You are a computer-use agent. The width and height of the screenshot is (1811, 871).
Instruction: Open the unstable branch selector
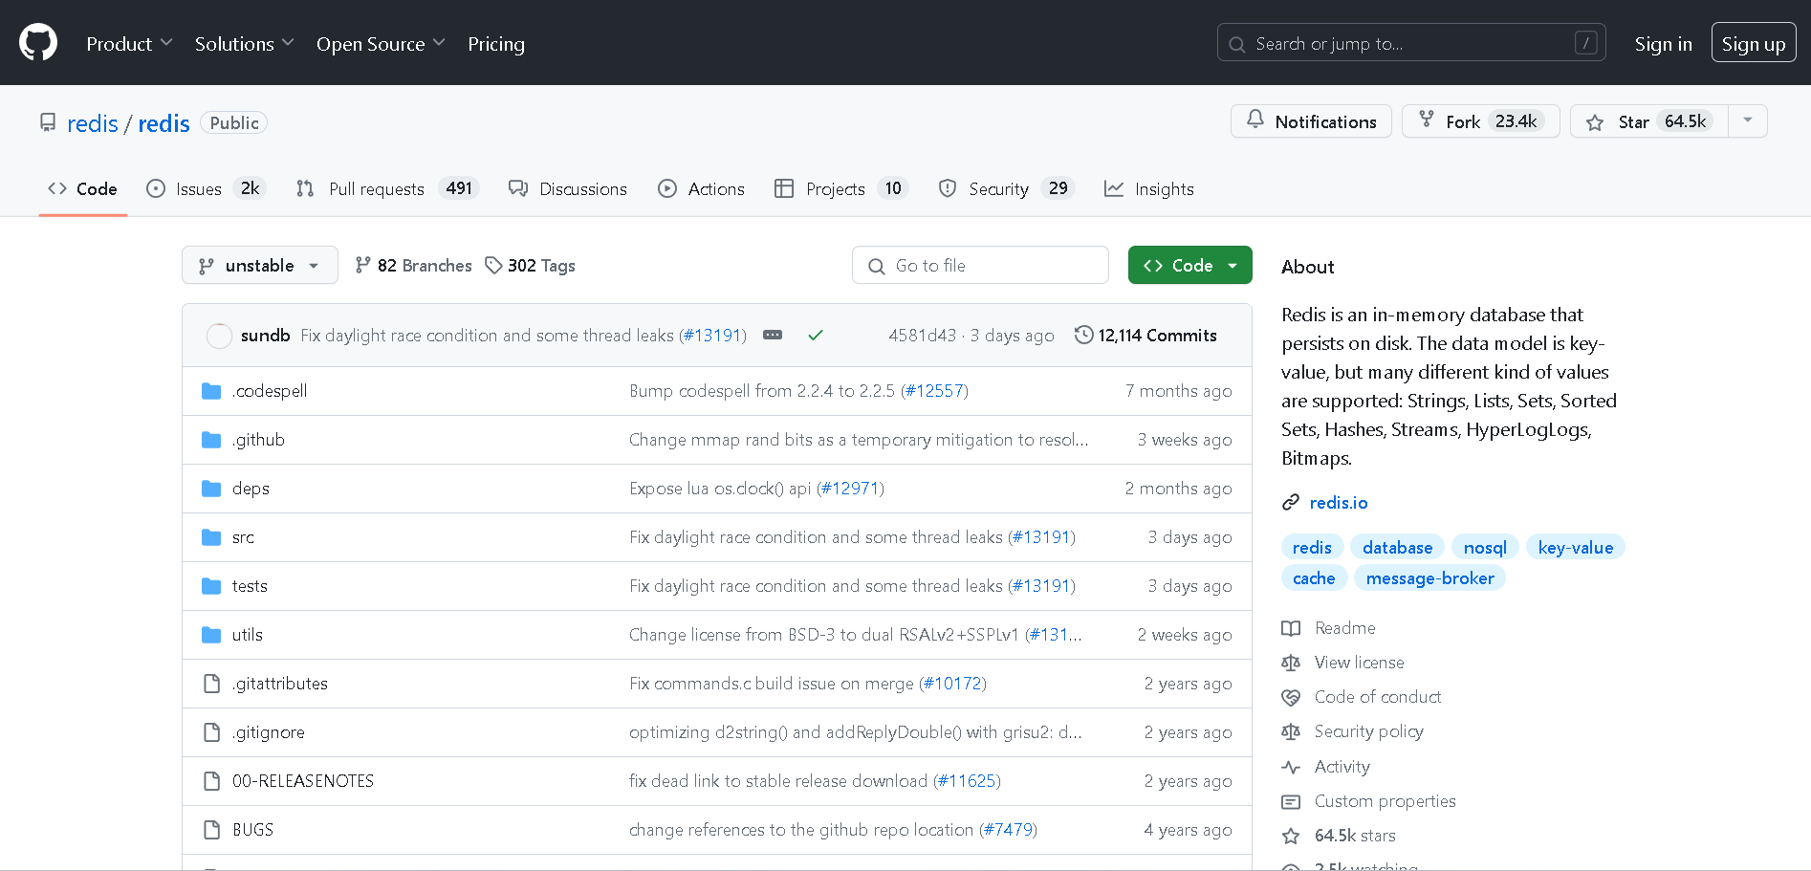tap(259, 265)
